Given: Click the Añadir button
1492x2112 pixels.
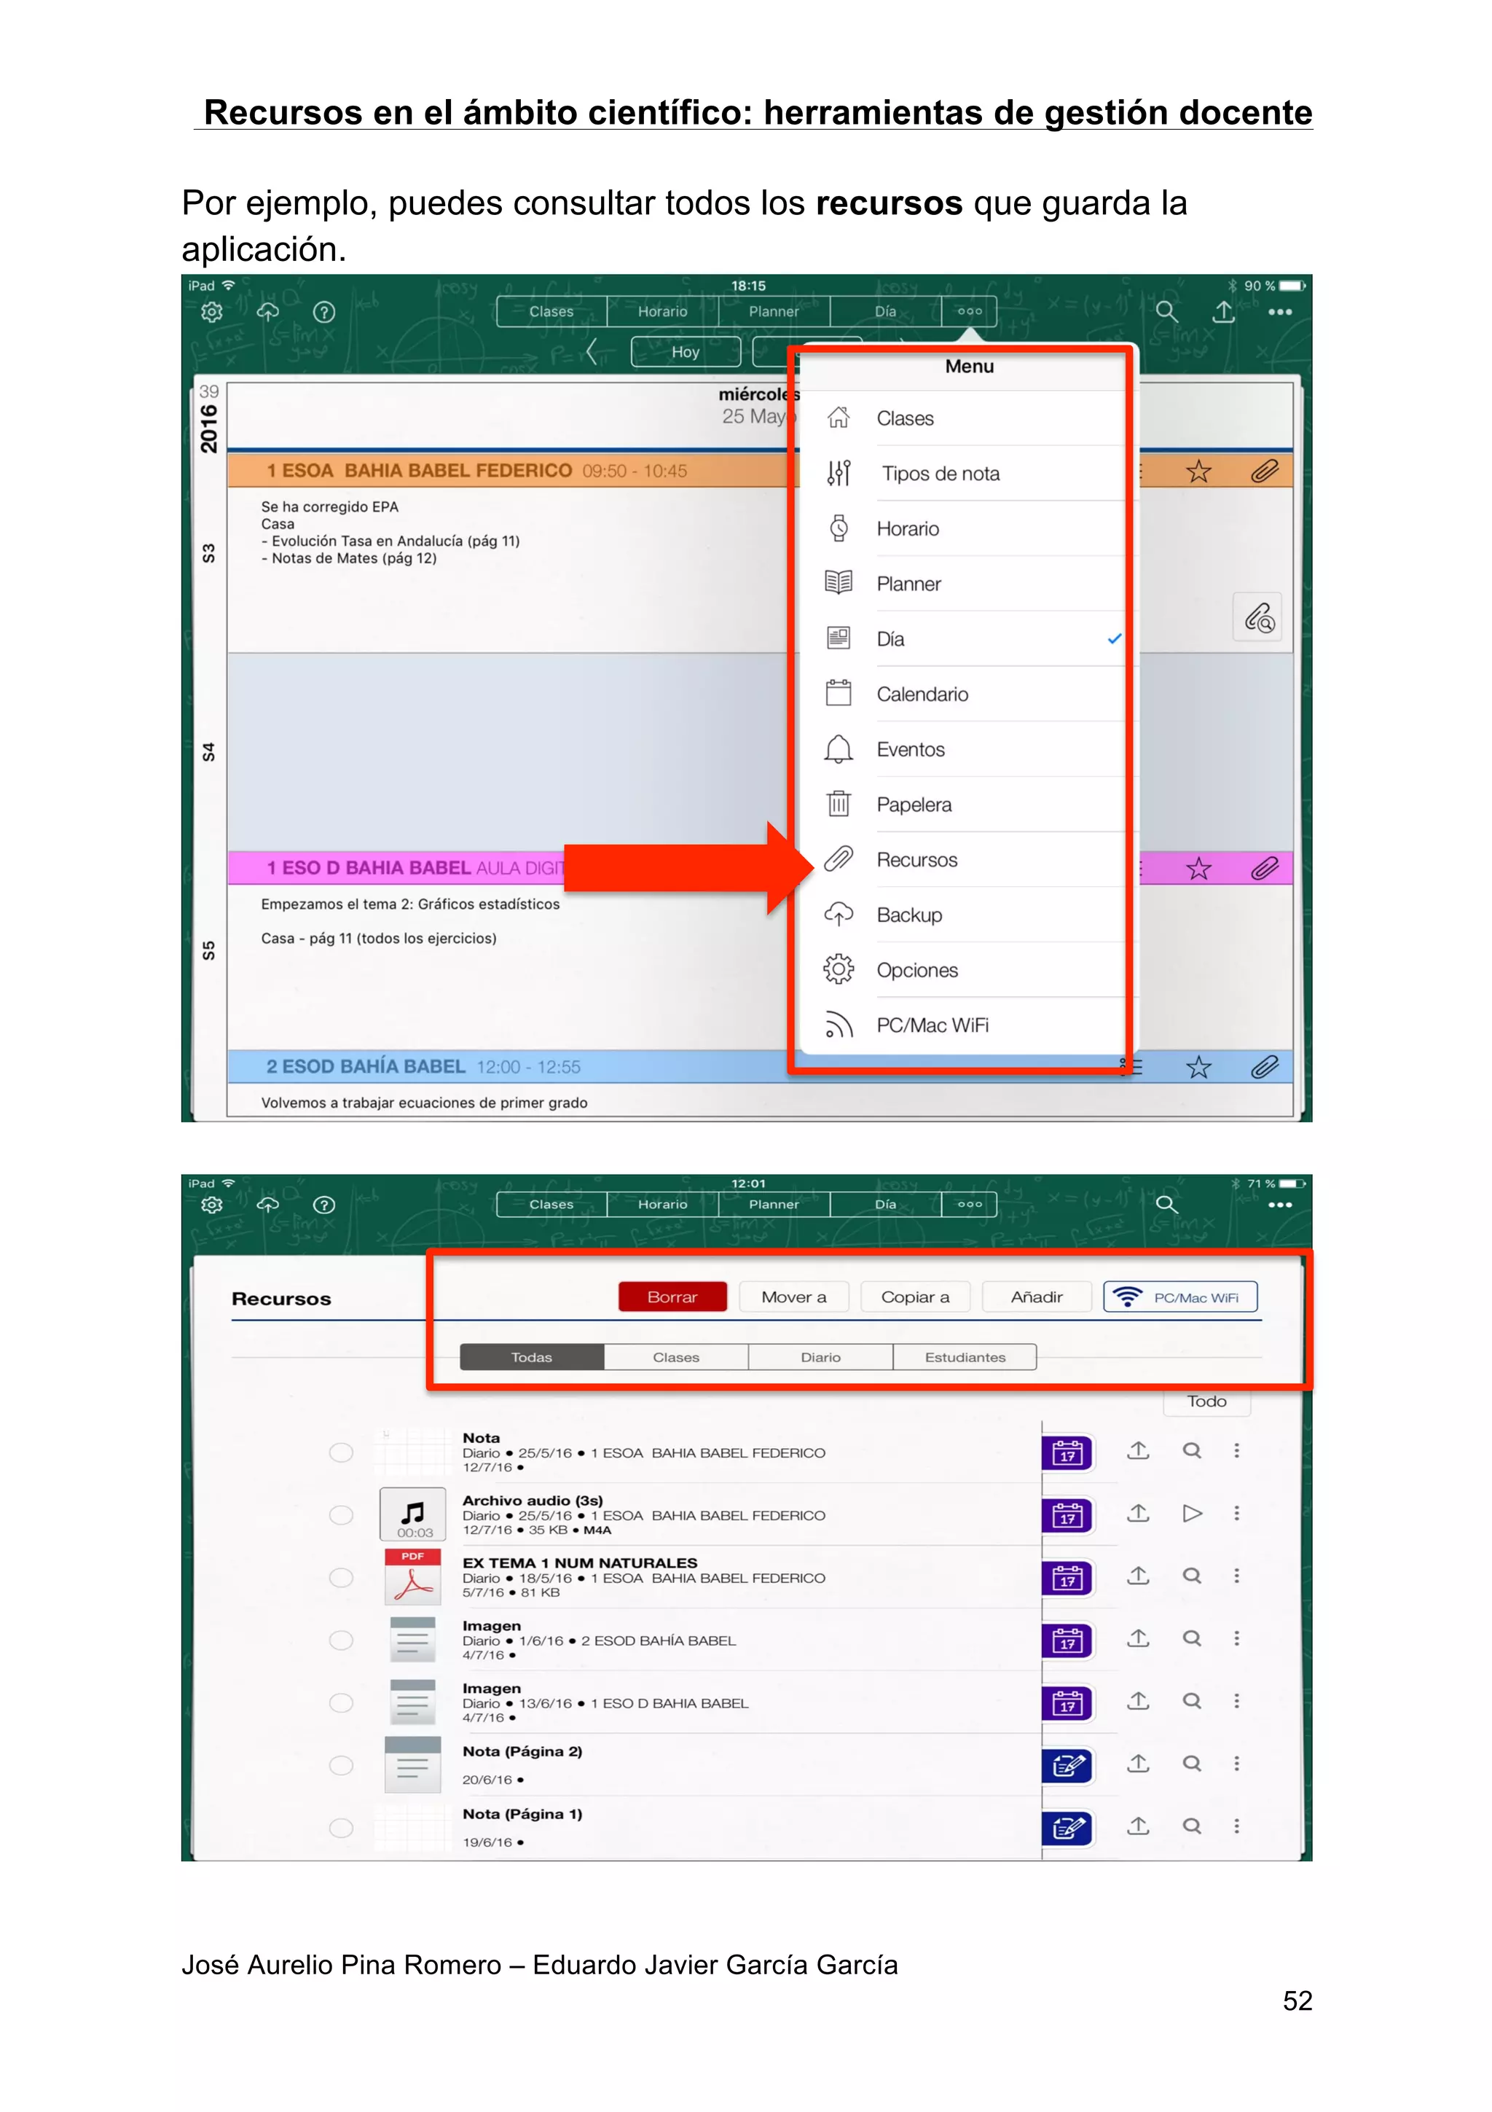Looking at the screenshot, I should 1036,1297.
